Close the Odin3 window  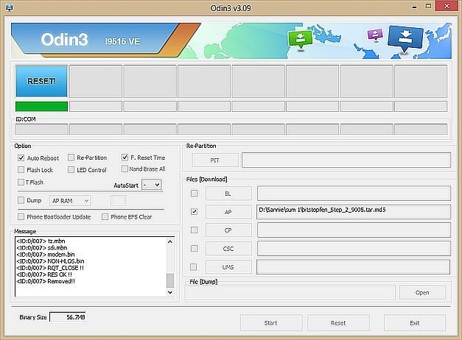(447, 7)
